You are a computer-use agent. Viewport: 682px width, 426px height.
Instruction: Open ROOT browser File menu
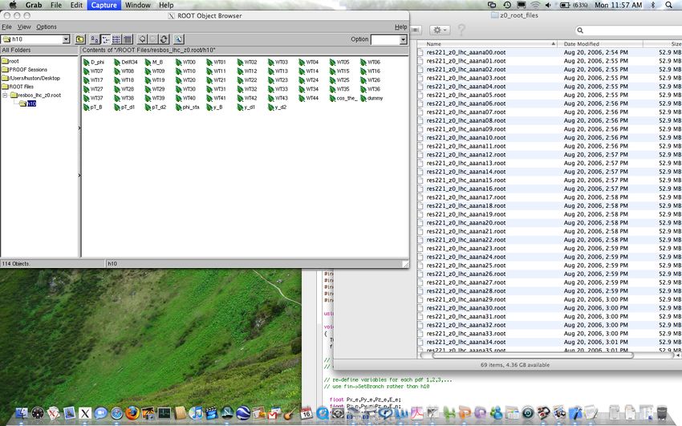click(6, 27)
